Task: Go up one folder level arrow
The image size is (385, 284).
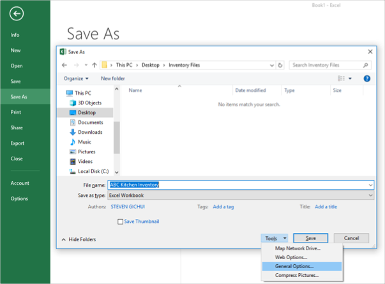Action: [x=94, y=65]
